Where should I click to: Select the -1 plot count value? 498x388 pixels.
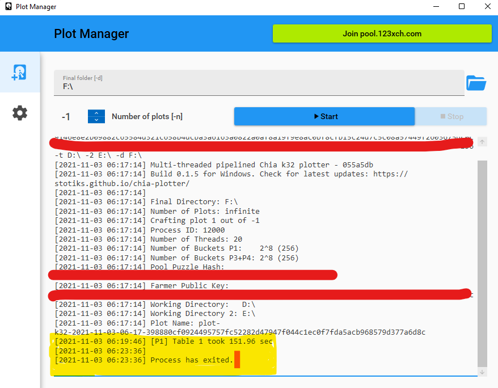tap(65, 116)
